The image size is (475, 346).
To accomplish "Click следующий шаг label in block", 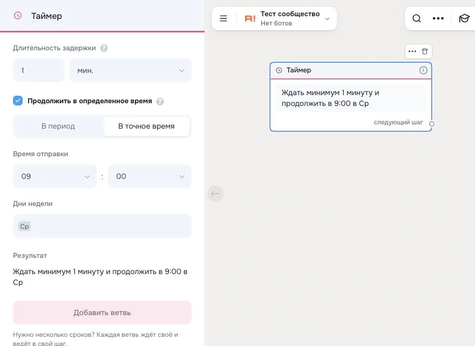I will click(x=398, y=122).
